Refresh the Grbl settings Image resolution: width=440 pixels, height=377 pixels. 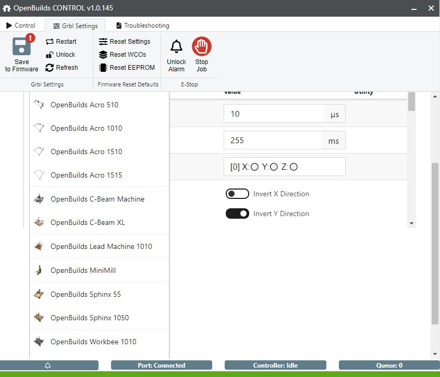(62, 68)
